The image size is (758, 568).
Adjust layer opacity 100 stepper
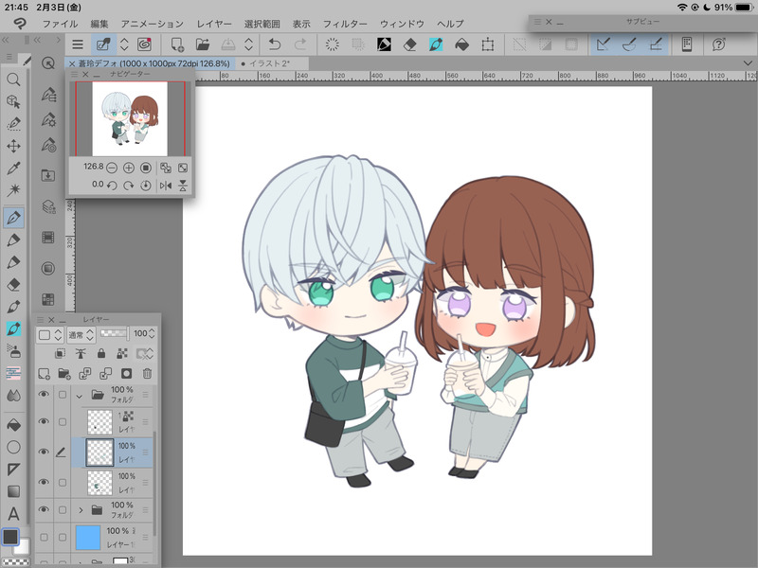click(152, 333)
